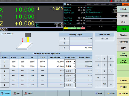Switch to Run mode
This screenshot has width=129, height=96.
(x=123, y=29)
